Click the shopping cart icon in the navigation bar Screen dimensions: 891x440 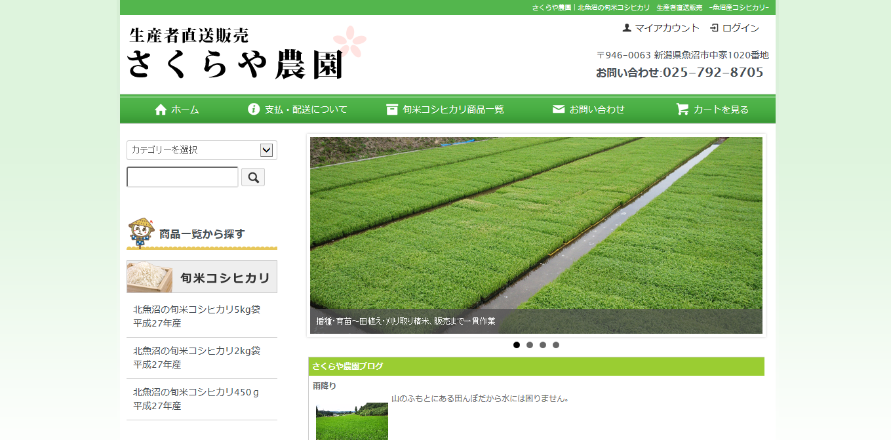coord(683,109)
